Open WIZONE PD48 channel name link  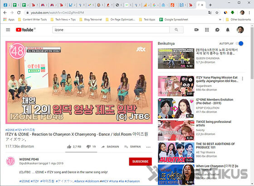(29, 159)
